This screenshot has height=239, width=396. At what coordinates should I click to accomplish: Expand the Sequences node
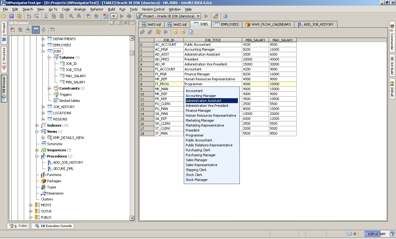pos(37,150)
